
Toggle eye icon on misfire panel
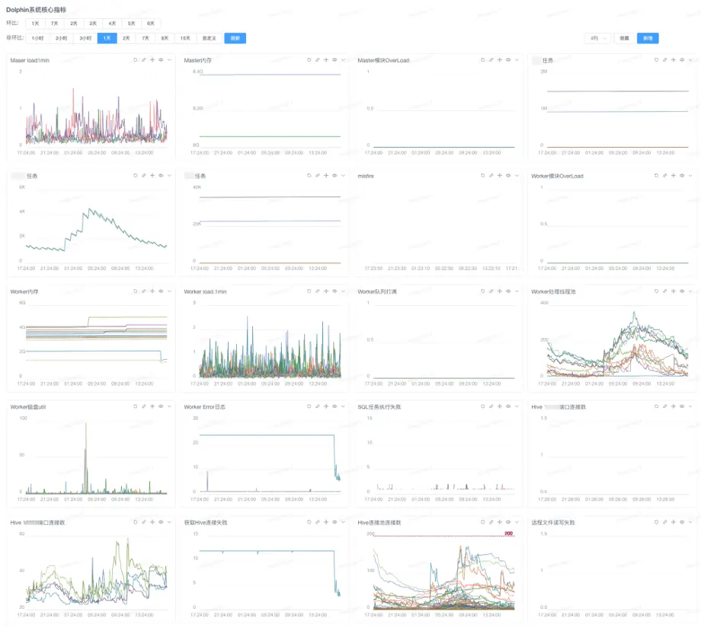(x=507, y=176)
